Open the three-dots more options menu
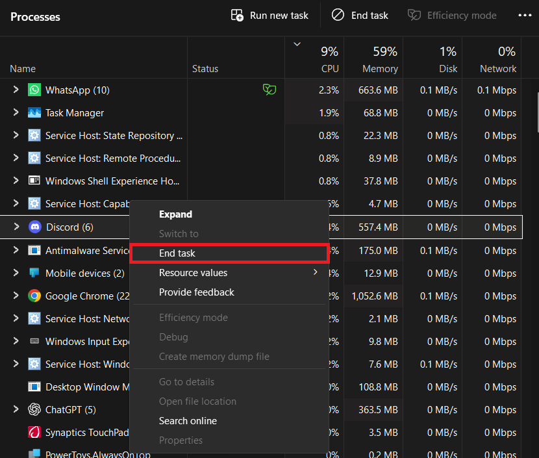The image size is (539, 458). click(525, 15)
